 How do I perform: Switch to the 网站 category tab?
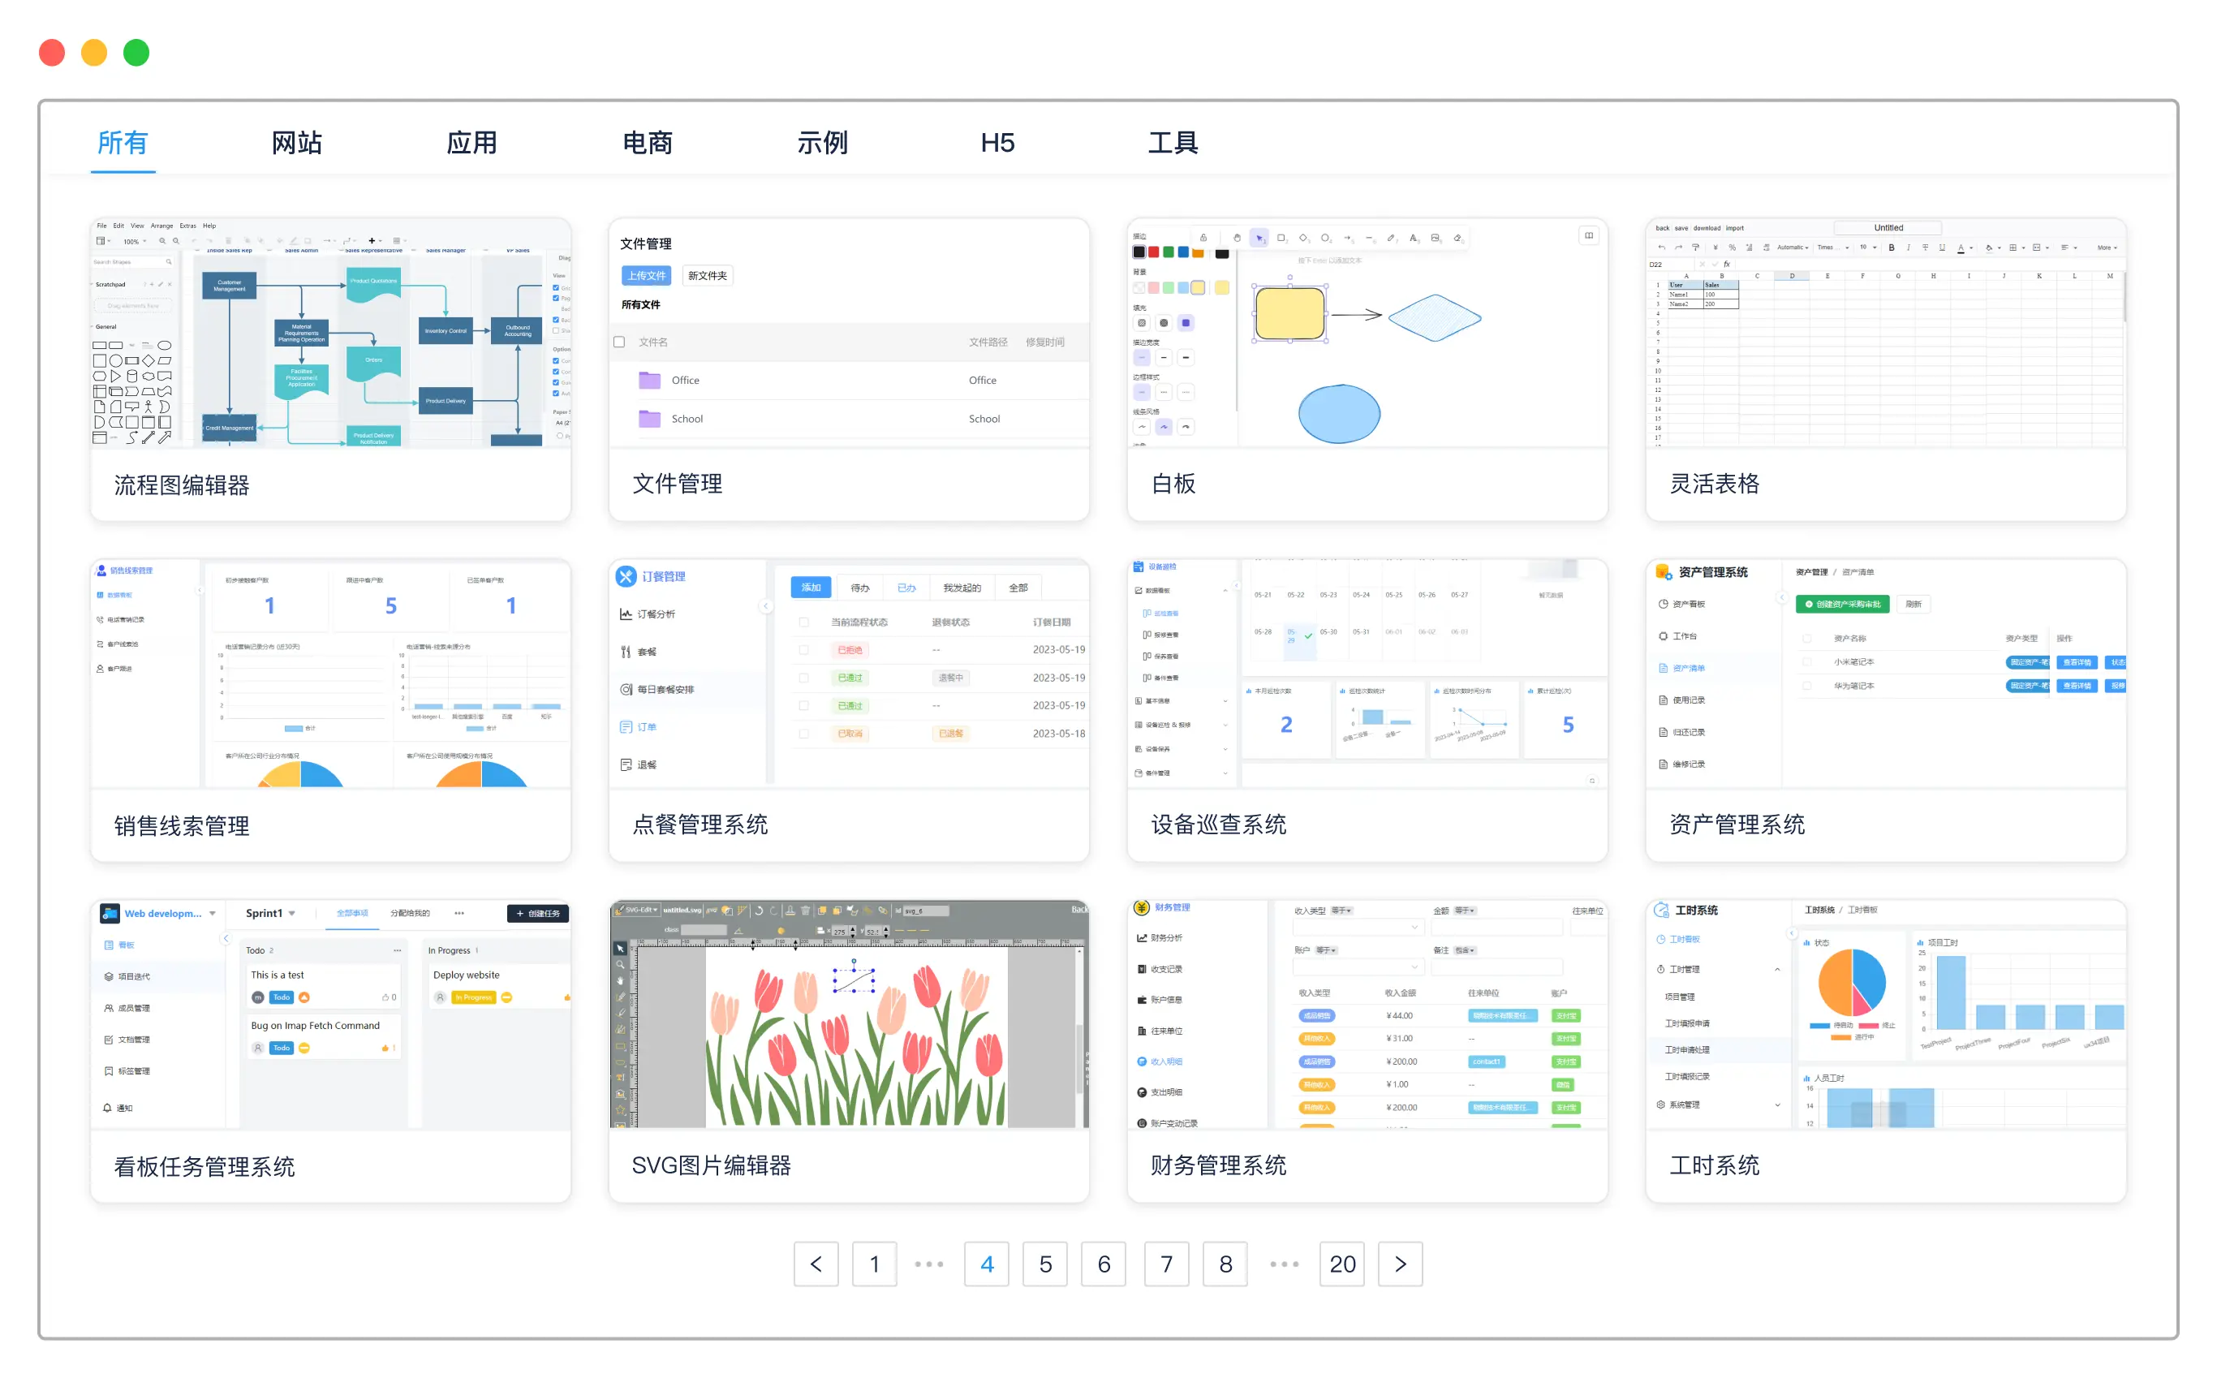(x=295, y=143)
